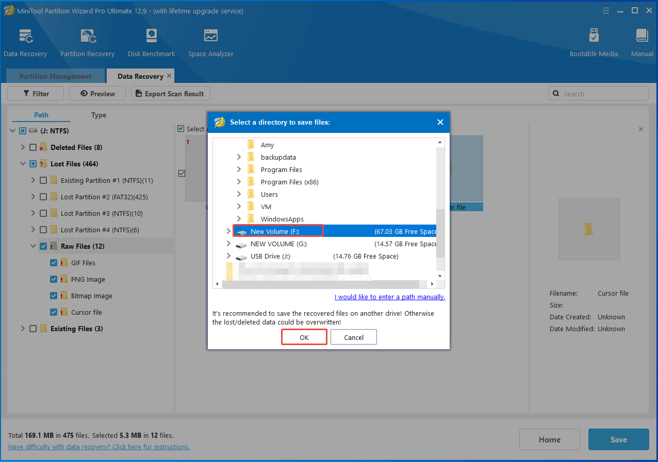The width and height of the screenshot is (658, 462).
Task: Select the VM folder
Action: (266, 207)
